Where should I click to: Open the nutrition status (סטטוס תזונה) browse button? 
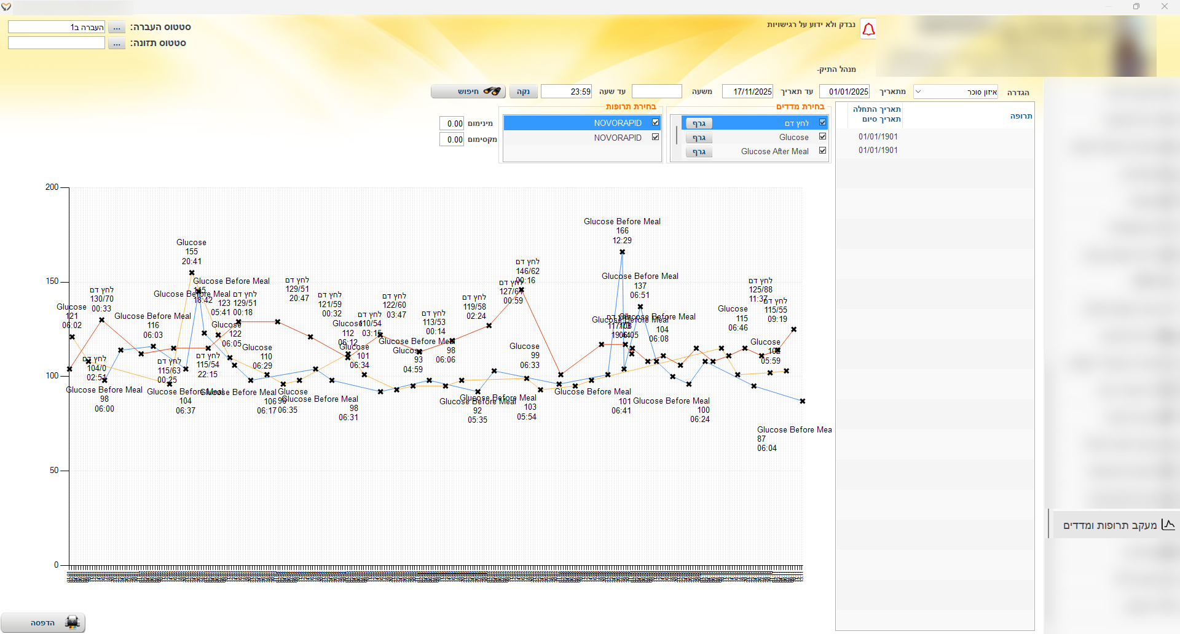click(x=116, y=44)
